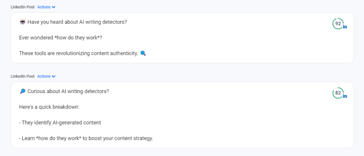Click the 'Ever wondered *how do they work*?' line
The height and width of the screenshot is (156, 364).
point(60,38)
